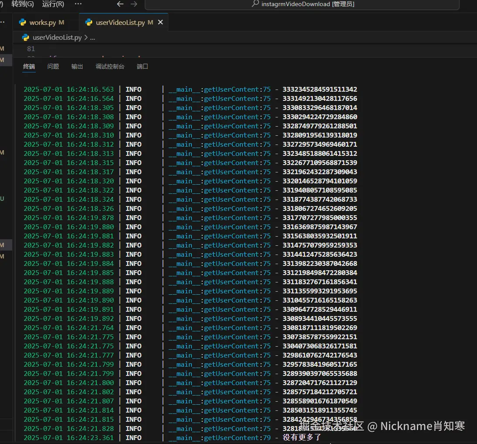Click the instagrmVideoDownload search box
This screenshot has width=477, height=444.
(x=302, y=4)
